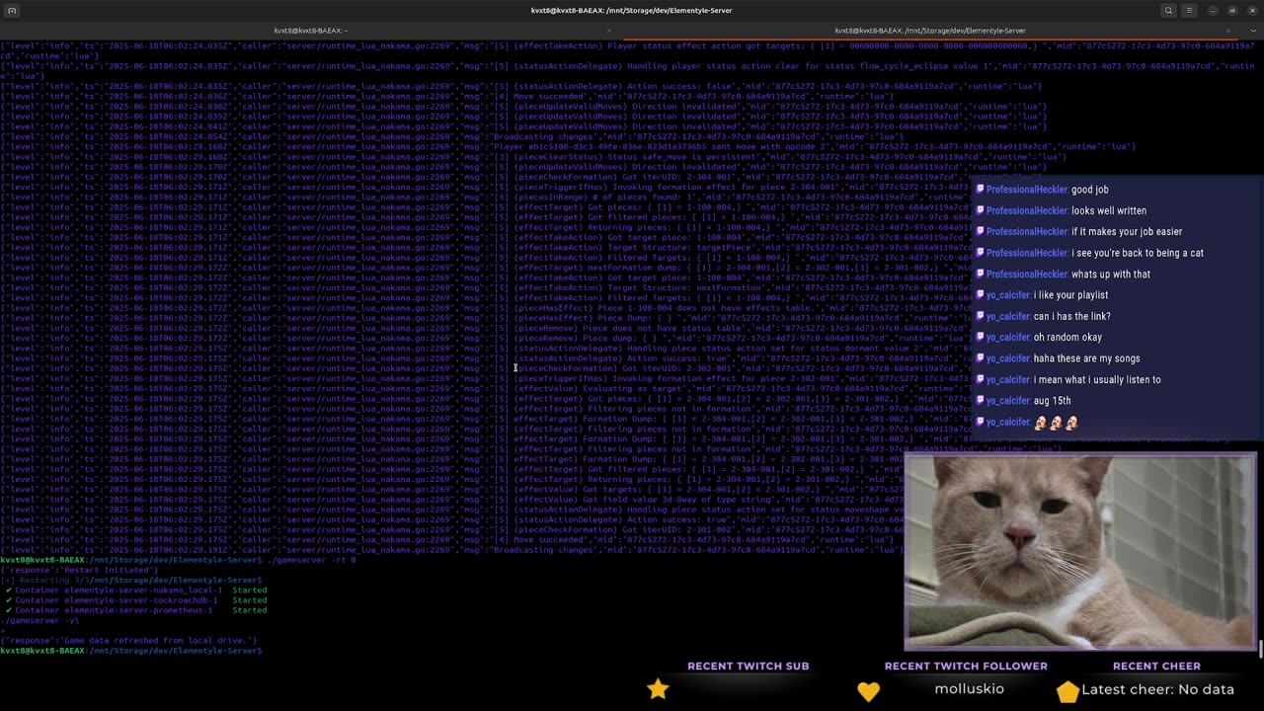Click 'Container elementyle-server-prometheus-1 Started' line
1264x711 pixels.
click(135, 610)
